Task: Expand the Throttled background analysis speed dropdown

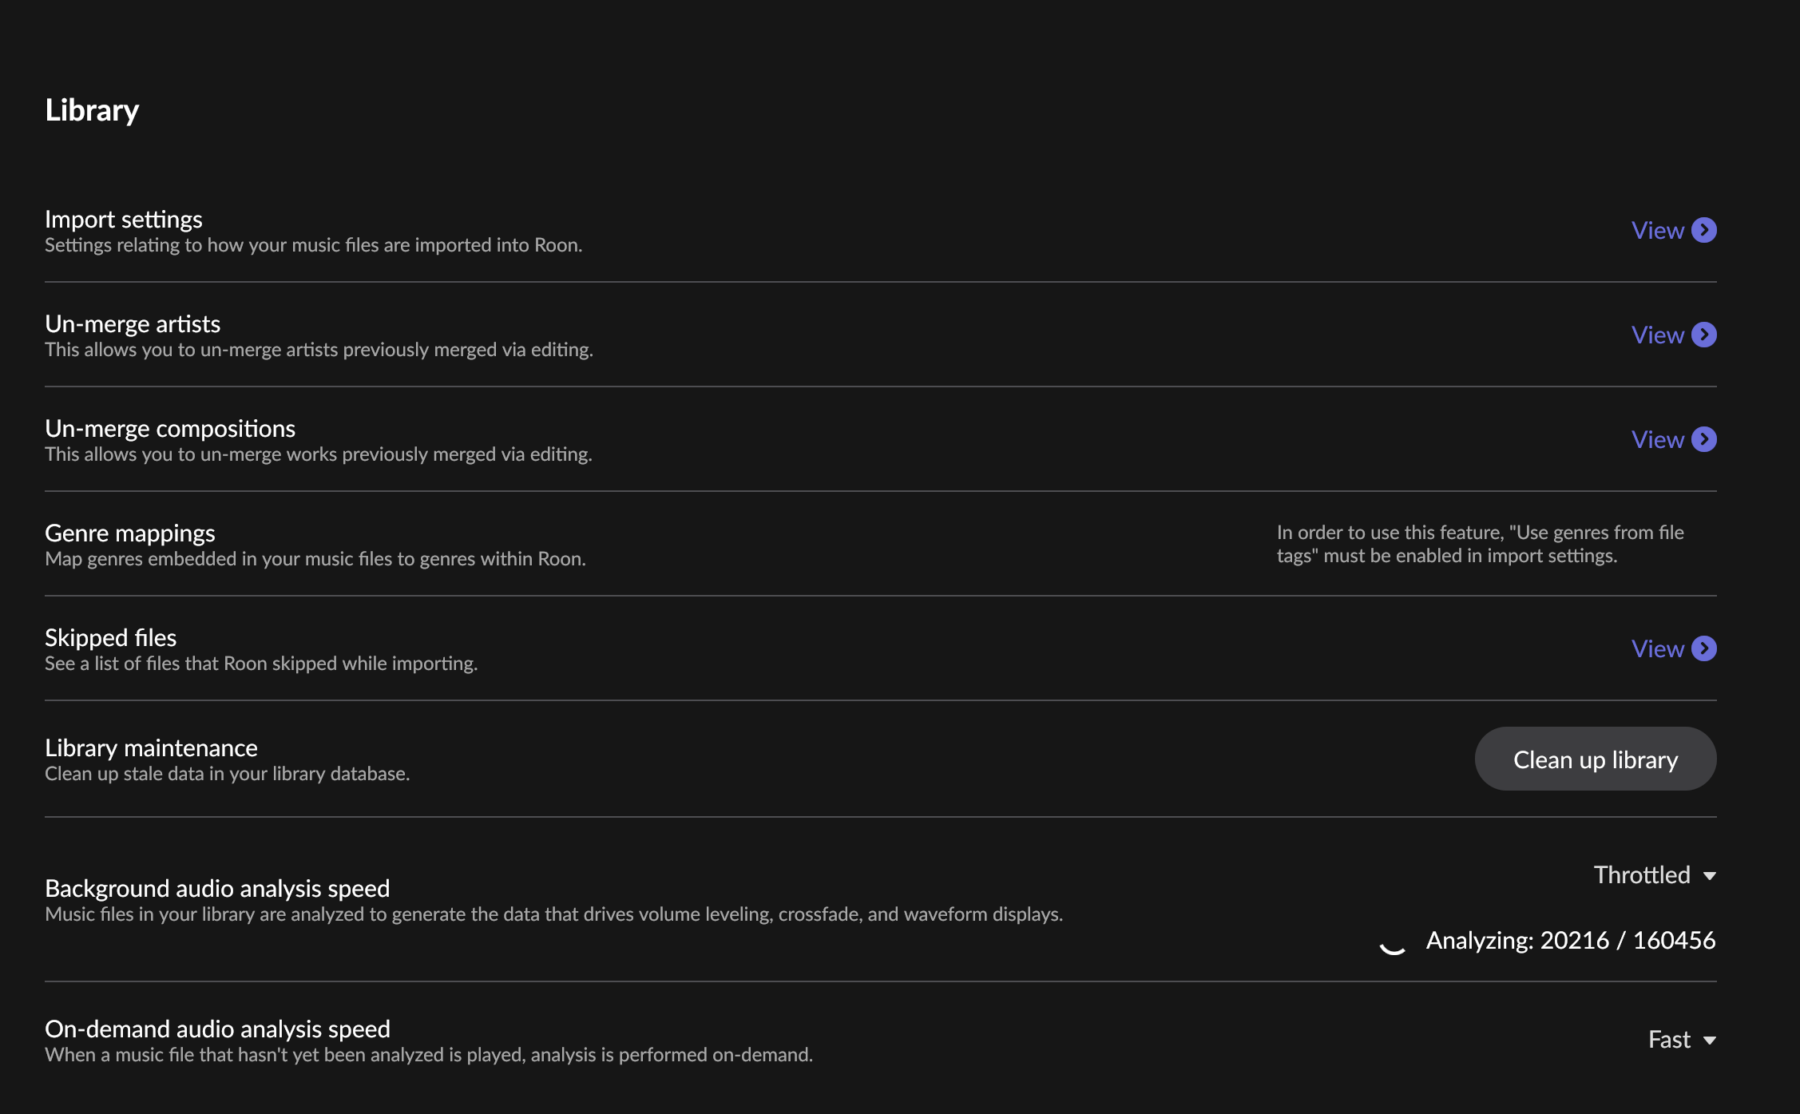Action: (1655, 875)
